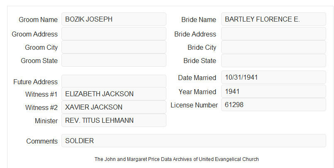Click the Year Married field showing 1941
Screen dimensions: 334x168
[273, 91]
